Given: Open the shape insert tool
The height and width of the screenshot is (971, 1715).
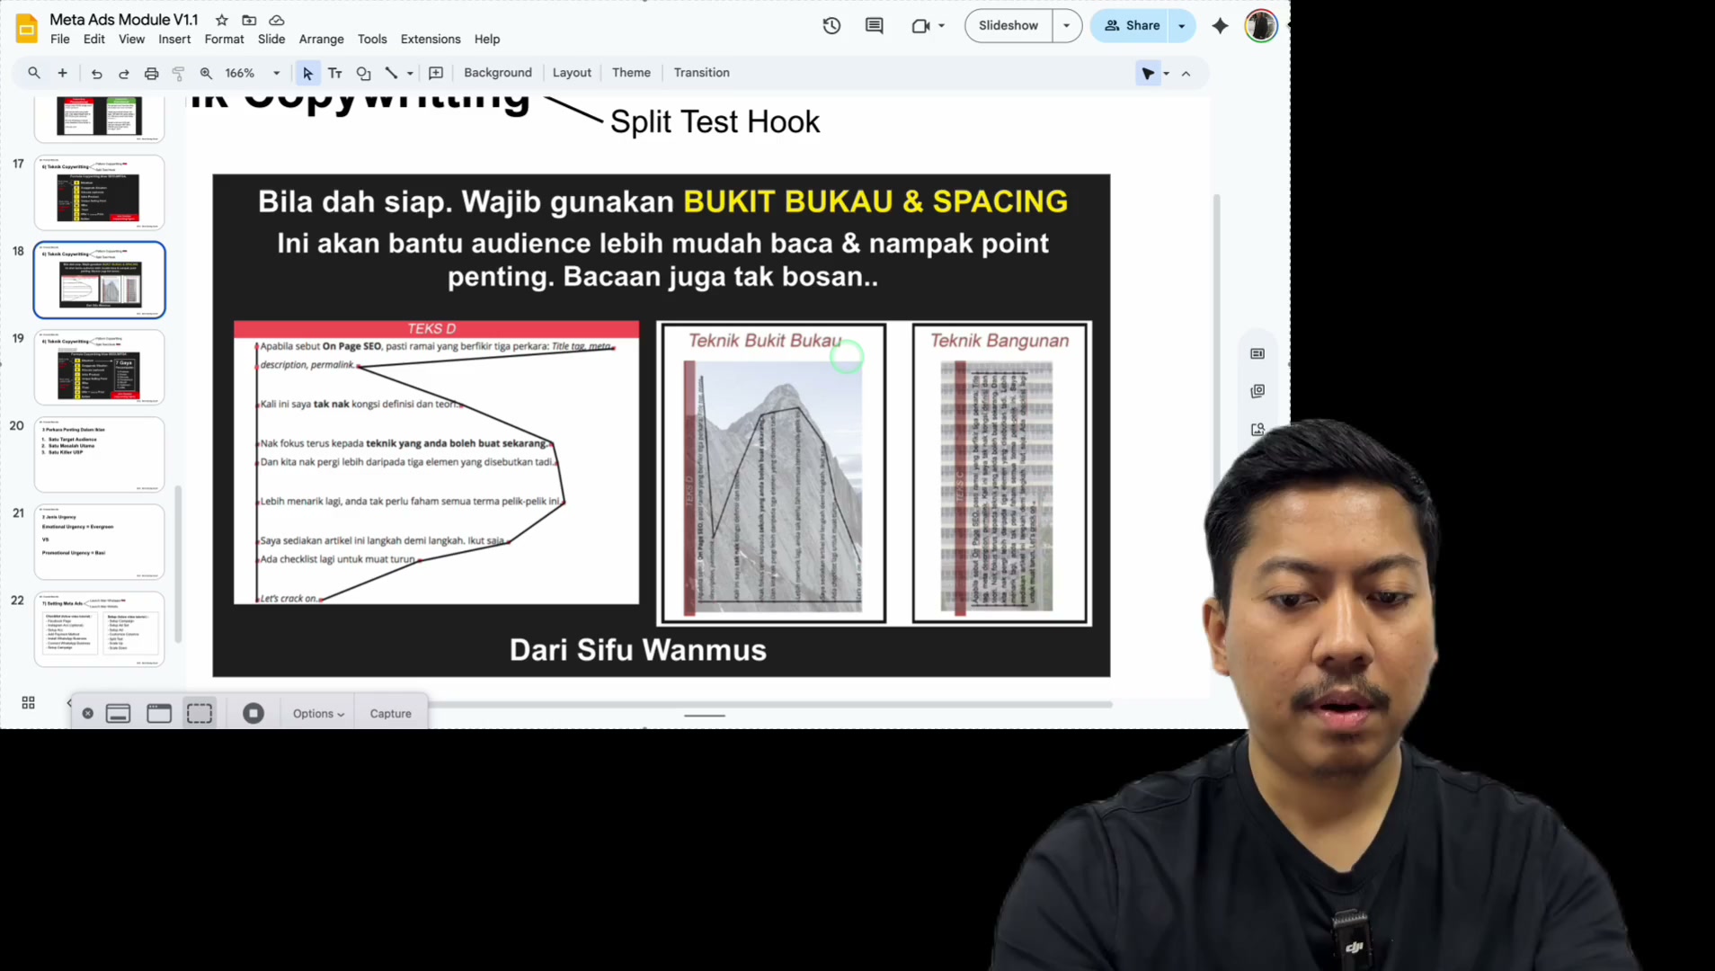Looking at the screenshot, I should click(x=363, y=73).
